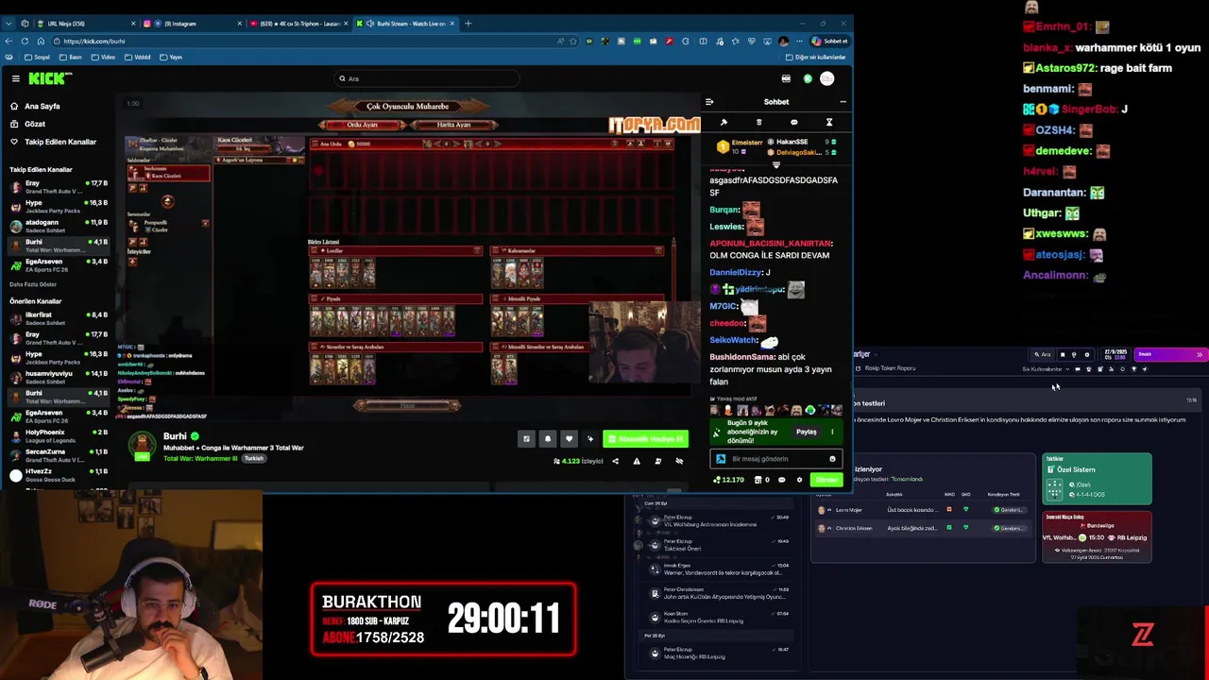The image size is (1209, 680).
Task: Focus the 'Bir mesaj gönderin' chat input
Action: coord(776,459)
